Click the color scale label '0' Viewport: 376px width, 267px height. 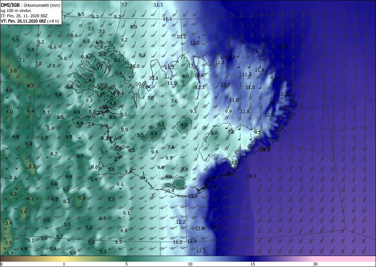(2, 264)
